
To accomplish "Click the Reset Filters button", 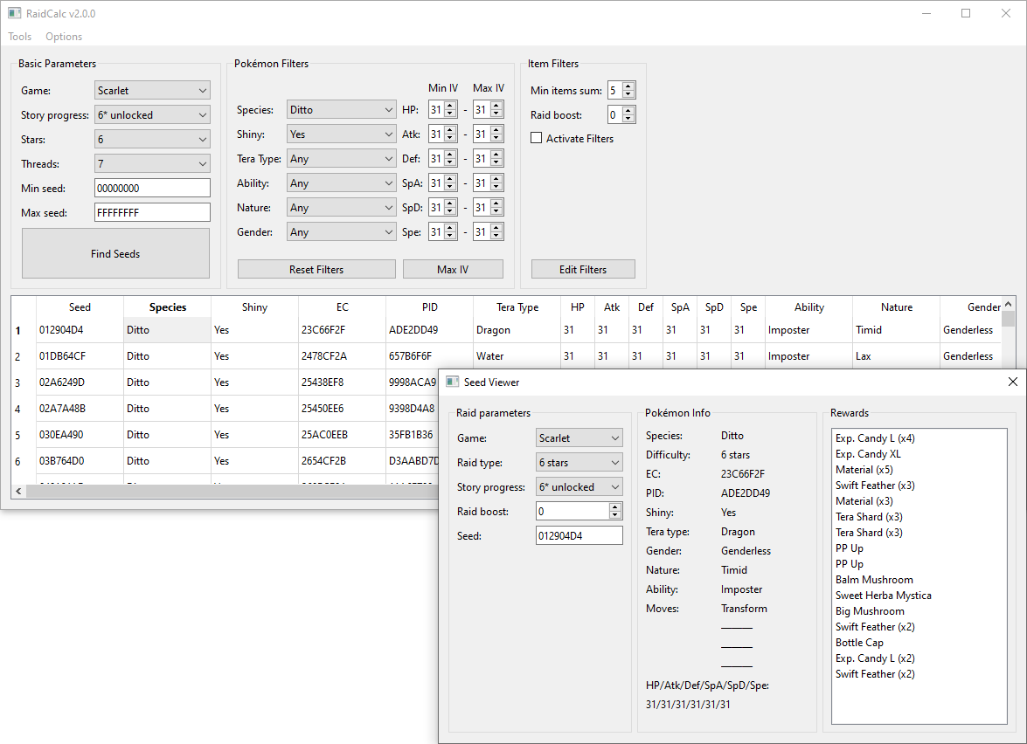I will point(316,269).
